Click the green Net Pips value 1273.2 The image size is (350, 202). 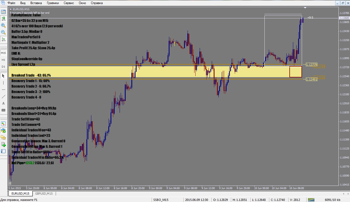30,163
